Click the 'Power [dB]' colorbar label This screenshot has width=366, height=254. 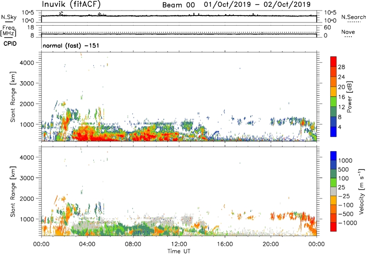point(349,97)
